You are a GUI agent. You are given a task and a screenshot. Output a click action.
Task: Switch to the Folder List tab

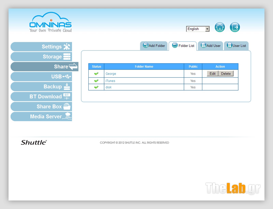(183, 46)
